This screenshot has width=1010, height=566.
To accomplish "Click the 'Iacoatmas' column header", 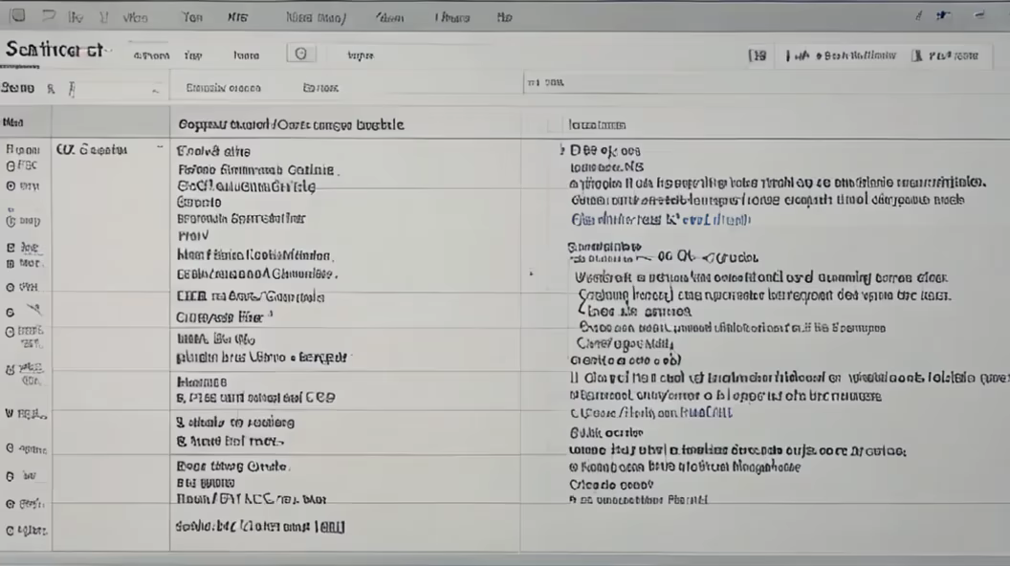I will [597, 124].
